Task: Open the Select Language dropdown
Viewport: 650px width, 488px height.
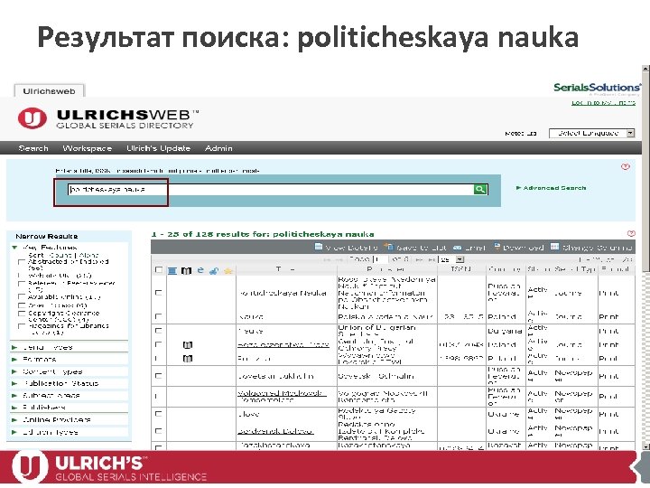Action: pos(592,133)
